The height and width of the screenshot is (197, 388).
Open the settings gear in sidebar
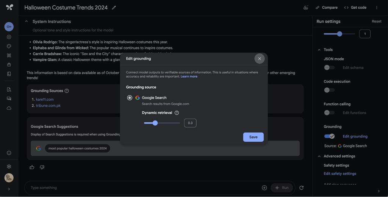(x=9, y=166)
